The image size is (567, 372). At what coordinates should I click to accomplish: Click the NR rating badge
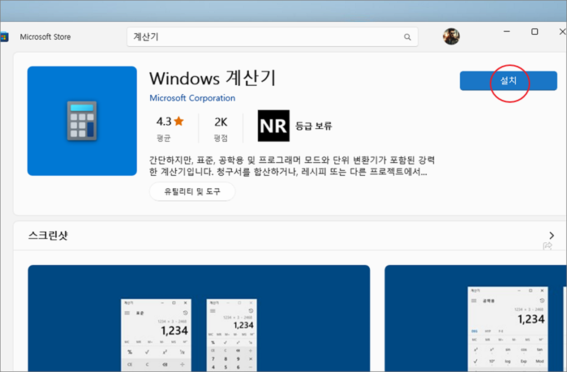(274, 126)
